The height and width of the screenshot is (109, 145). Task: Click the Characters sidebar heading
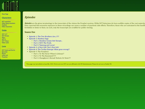(x=6, y=18)
